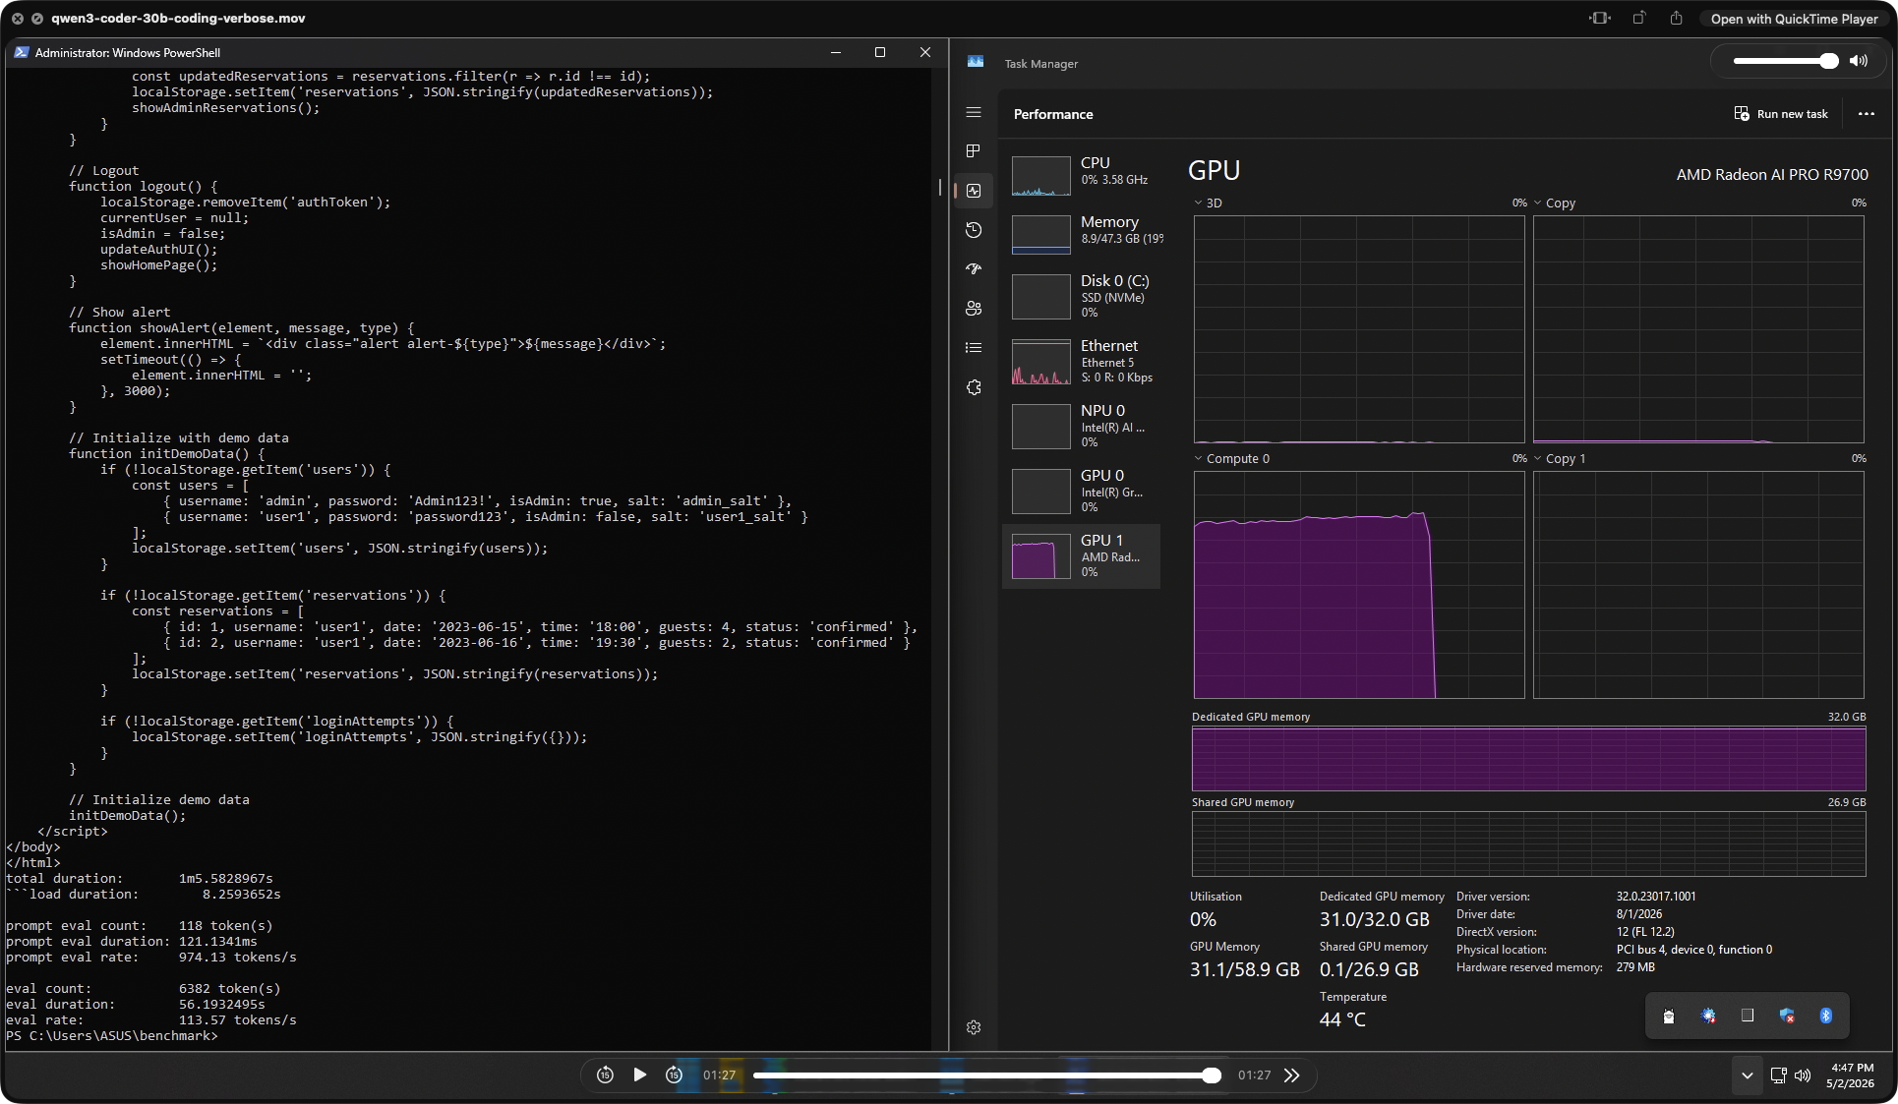The width and height of the screenshot is (1898, 1104).
Task: Collapse the Compute 0 graph section
Action: pyautogui.click(x=1198, y=458)
